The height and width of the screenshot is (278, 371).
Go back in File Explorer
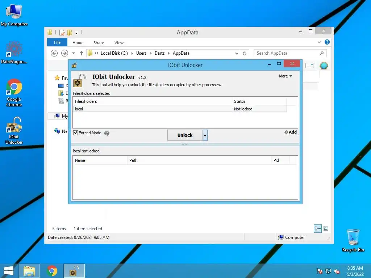tap(54, 53)
